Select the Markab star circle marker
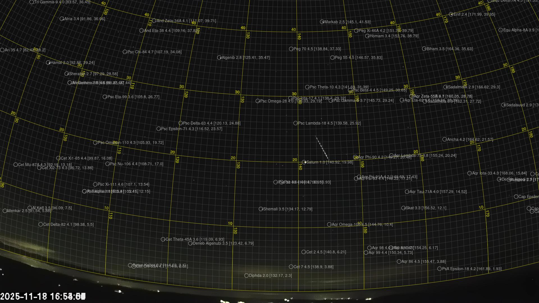The height and width of the screenshot is (303, 539). [322, 22]
